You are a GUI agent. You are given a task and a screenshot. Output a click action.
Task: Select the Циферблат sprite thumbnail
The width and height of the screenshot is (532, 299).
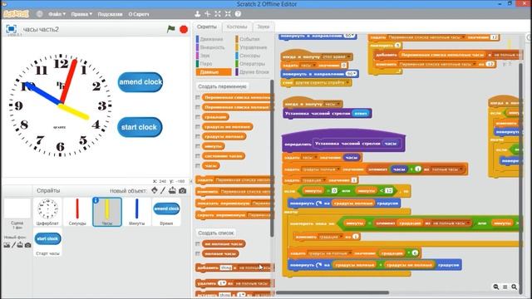tap(47, 213)
